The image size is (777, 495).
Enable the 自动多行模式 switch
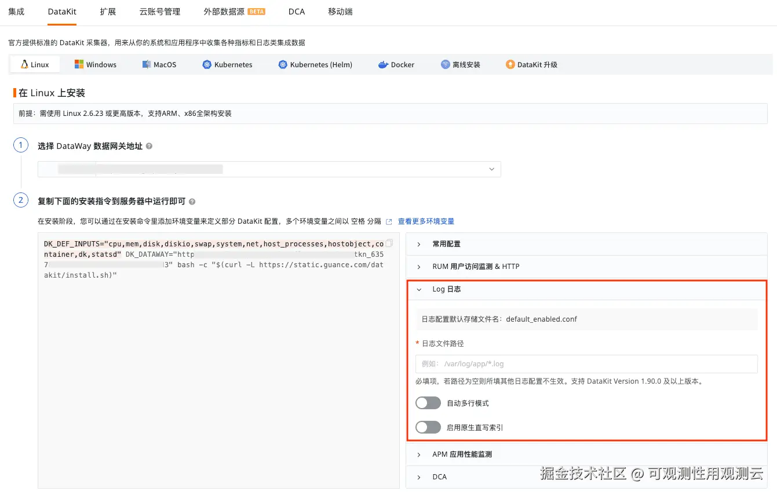[428, 403]
